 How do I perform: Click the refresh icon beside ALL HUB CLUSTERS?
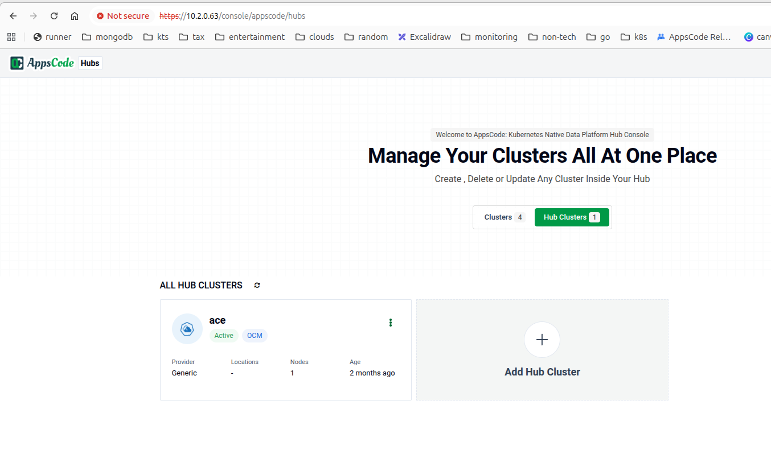pos(257,285)
